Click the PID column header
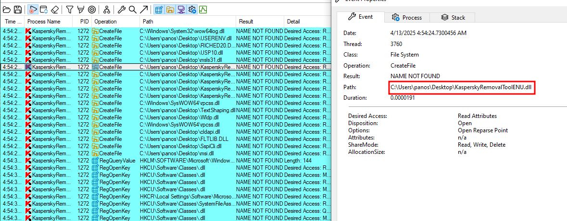567x221 pixels. coord(82,22)
